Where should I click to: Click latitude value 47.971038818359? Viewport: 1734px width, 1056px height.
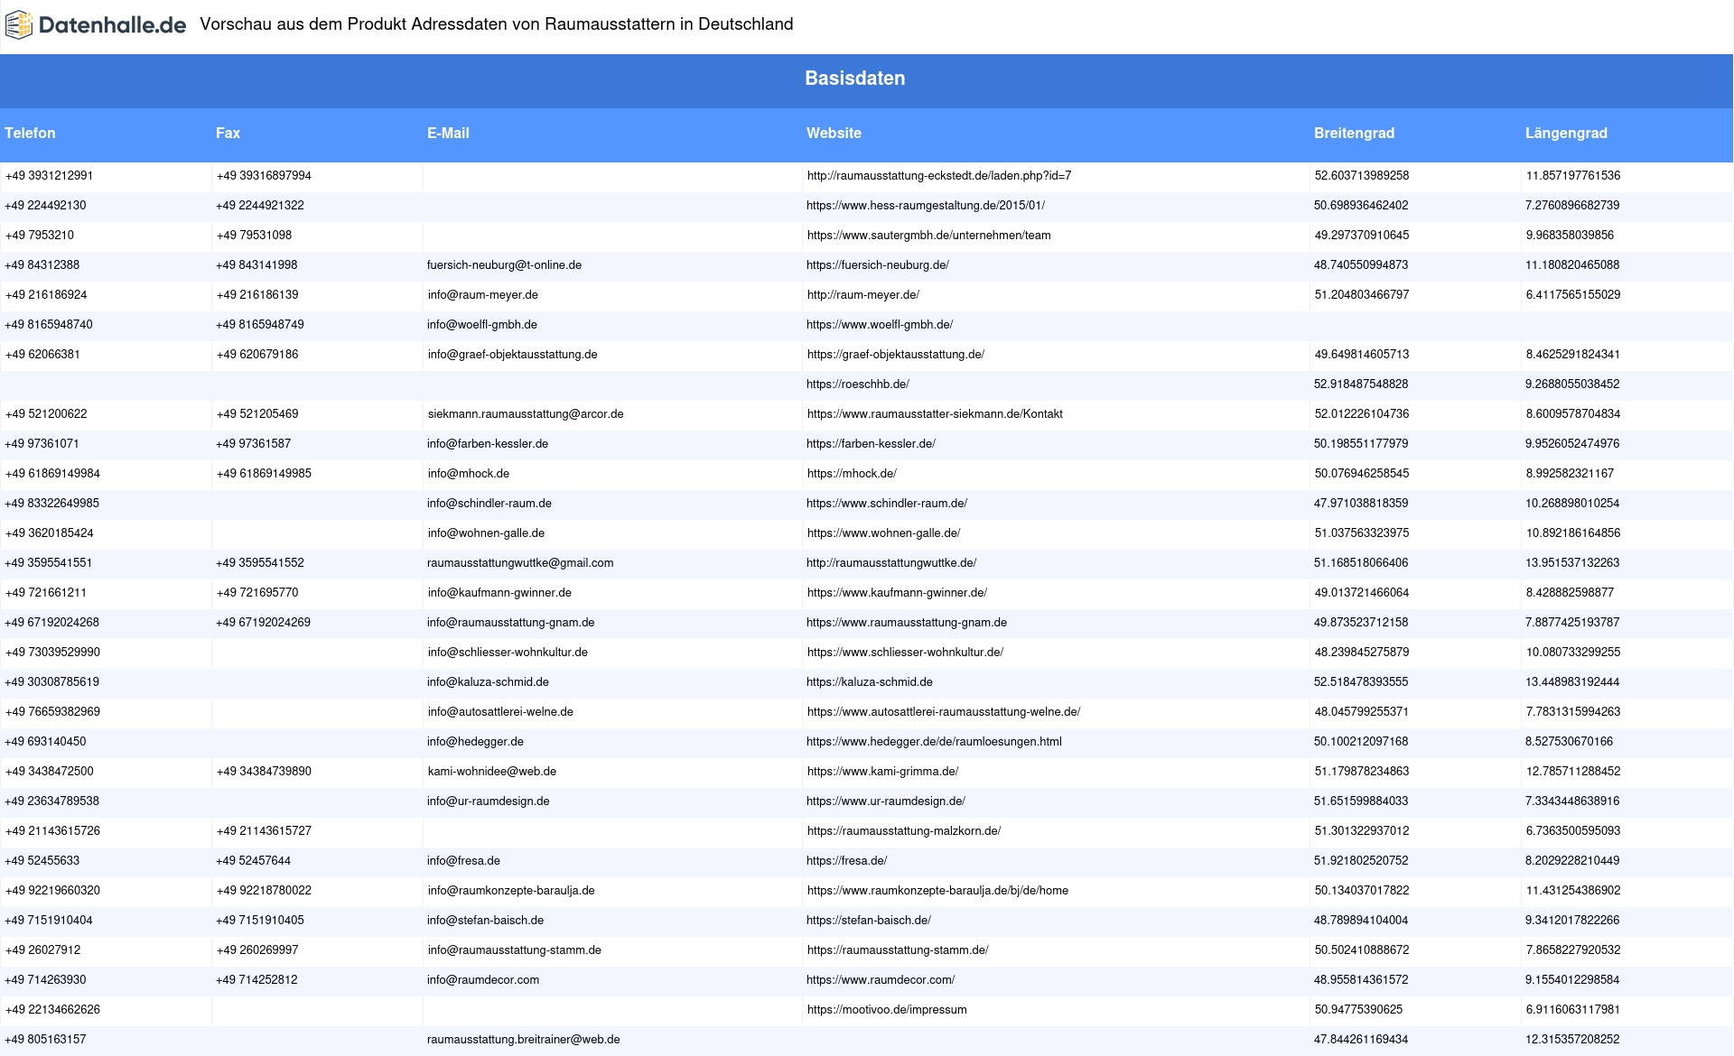coord(1361,504)
